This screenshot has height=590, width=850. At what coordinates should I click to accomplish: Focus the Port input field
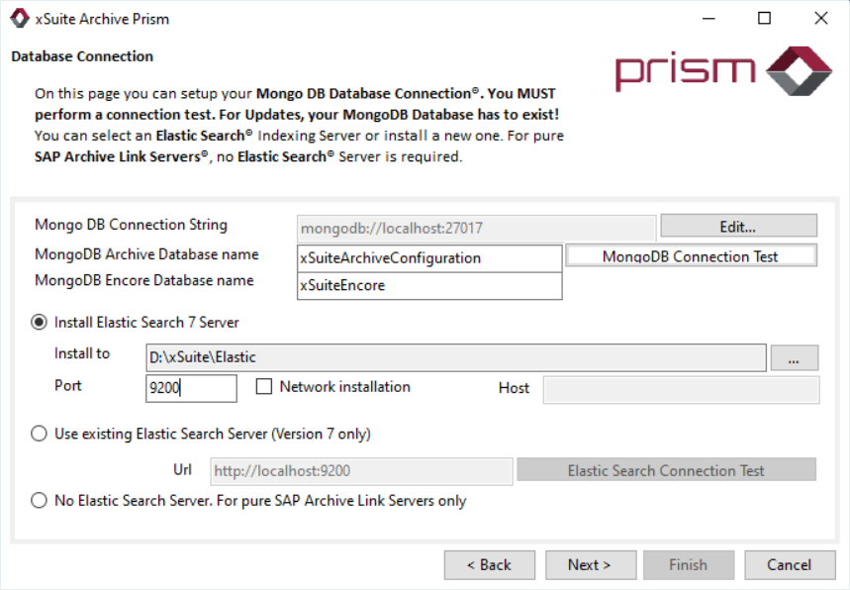coord(191,389)
